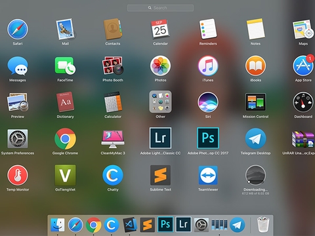Launch the Reminders app
Screen dimensions: 315x236
tap(208, 29)
